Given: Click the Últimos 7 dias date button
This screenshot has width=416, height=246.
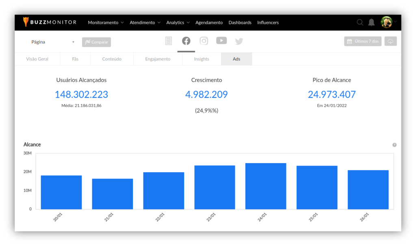Looking at the screenshot, I should pyautogui.click(x=363, y=41).
